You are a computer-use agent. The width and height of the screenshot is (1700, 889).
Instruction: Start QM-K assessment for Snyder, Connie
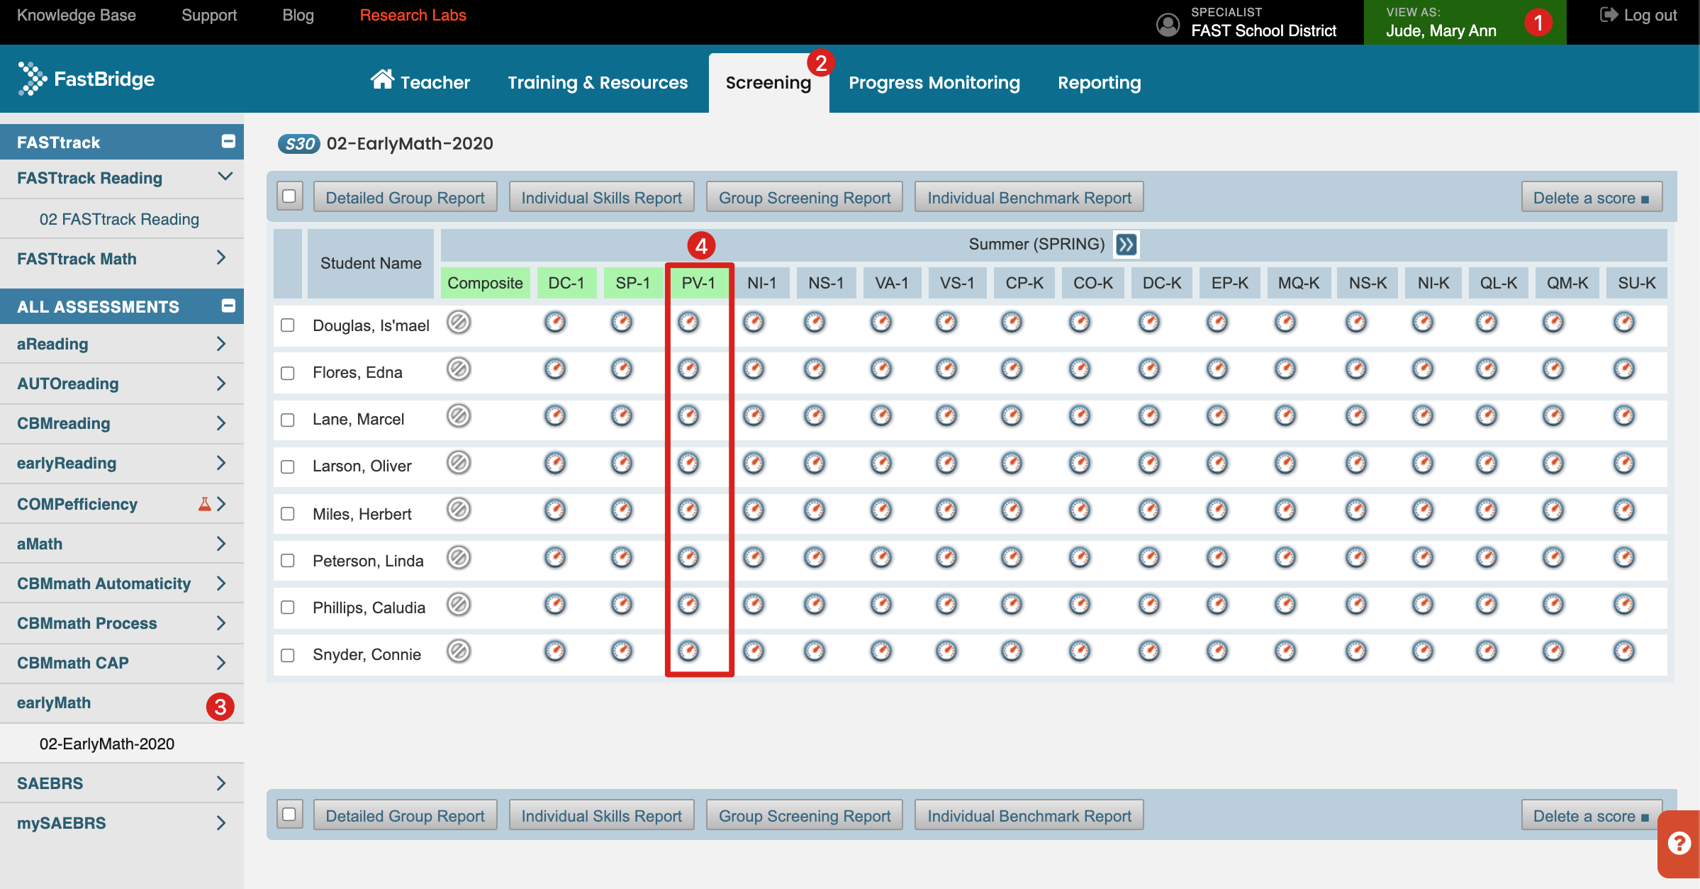(1553, 652)
